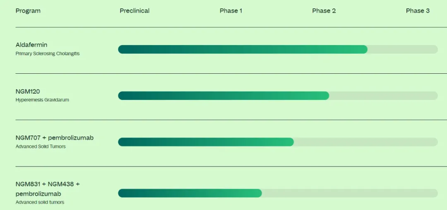Click the Primary Sclerosing Cholangitis indication text
Viewport: 447px width, 210px height.
tap(48, 54)
